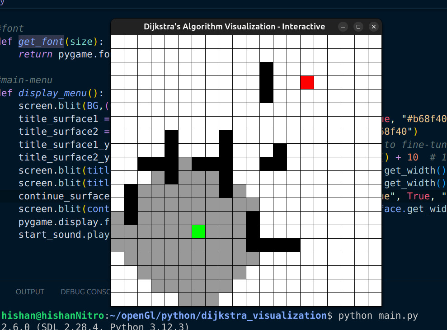
Task: Click the top-left corner white grid cell
Action: 118,42
